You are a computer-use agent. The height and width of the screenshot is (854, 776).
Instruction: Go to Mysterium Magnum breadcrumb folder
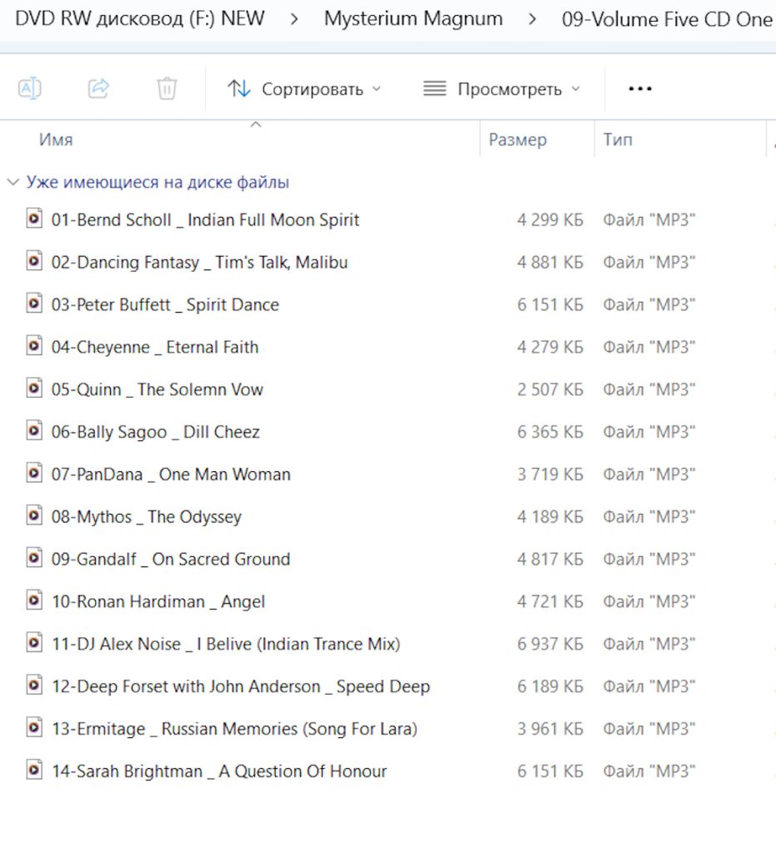[413, 19]
